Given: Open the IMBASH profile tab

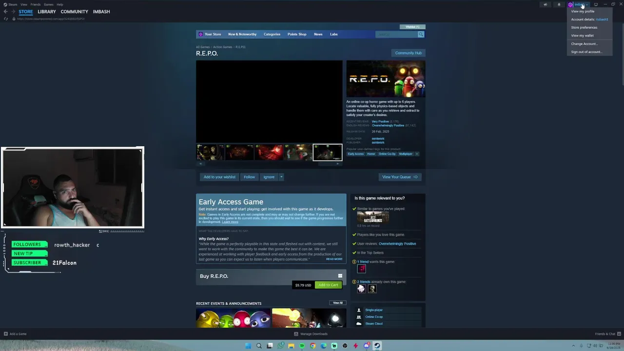Looking at the screenshot, I should click(x=101, y=12).
